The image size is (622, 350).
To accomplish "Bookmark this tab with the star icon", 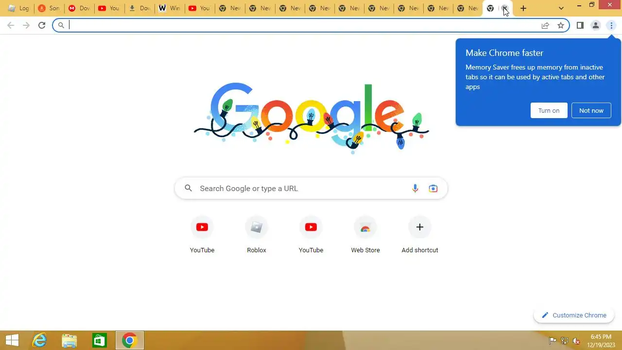I will click(x=561, y=25).
